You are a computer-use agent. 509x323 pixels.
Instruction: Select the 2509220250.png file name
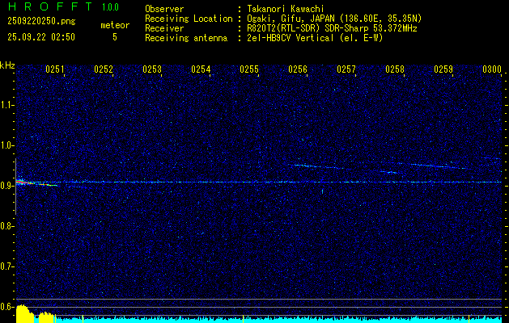tap(39, 21)
